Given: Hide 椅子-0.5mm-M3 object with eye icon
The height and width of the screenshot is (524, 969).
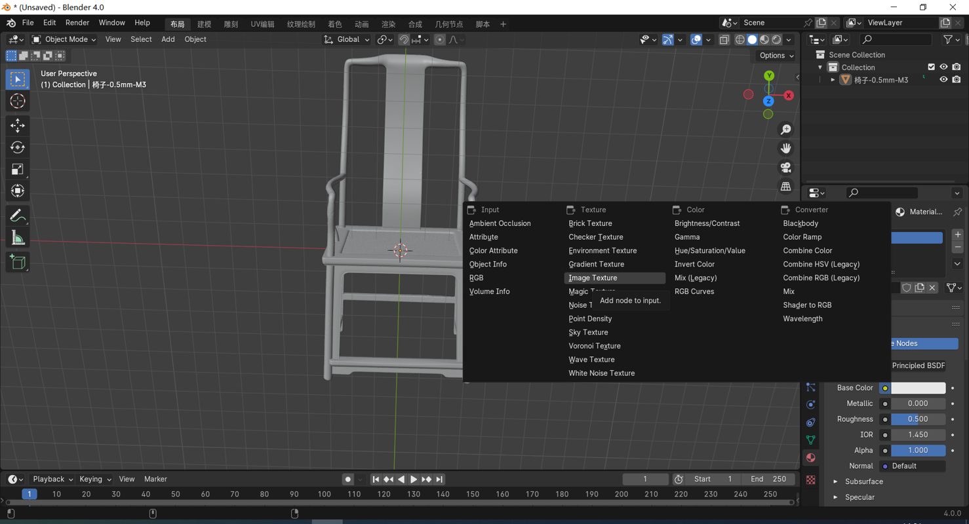Looking at the screenshot, I should [x=943, y=80].
